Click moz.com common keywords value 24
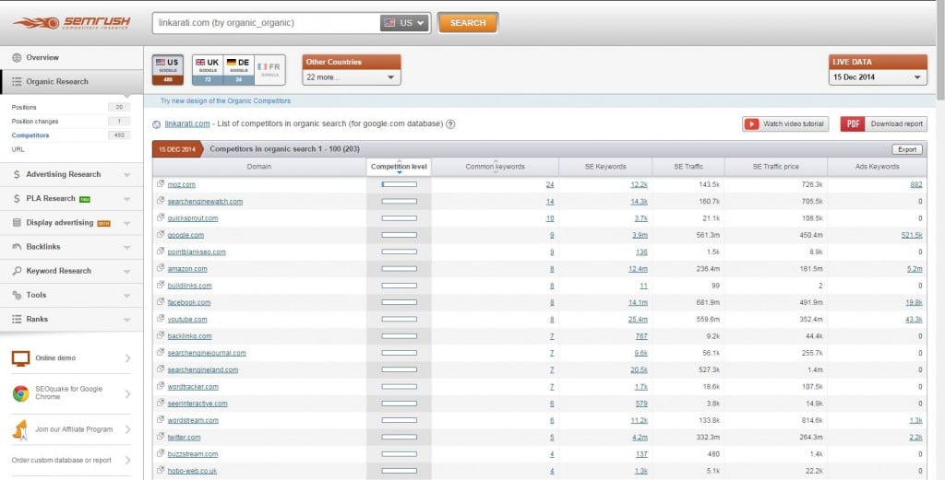This screenshot has width=945, height=480. tap(550, 184)
